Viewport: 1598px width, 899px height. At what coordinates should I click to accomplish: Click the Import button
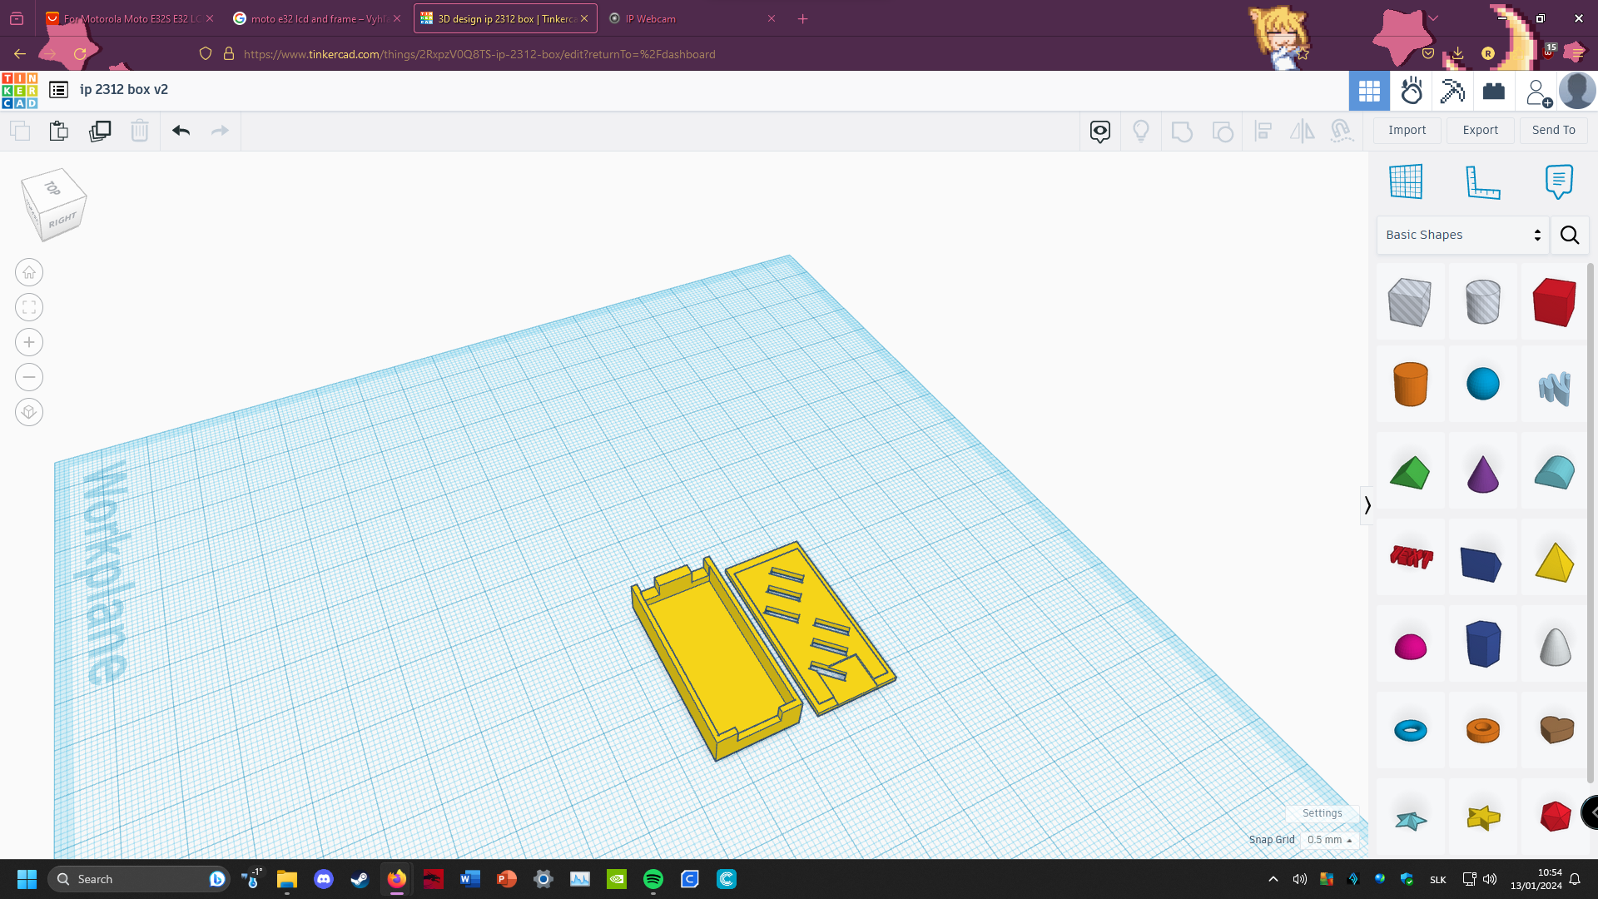1407,130
